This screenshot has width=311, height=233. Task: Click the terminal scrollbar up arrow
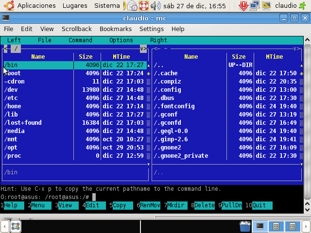tap(307, 40)
